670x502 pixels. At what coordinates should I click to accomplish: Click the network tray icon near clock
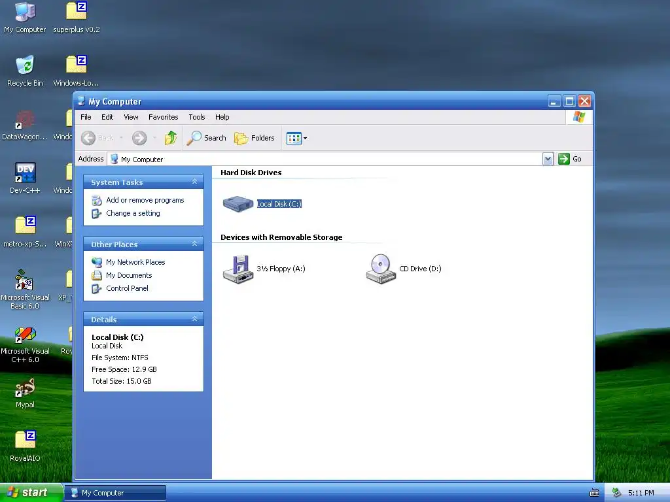click(x=616, y=493)
